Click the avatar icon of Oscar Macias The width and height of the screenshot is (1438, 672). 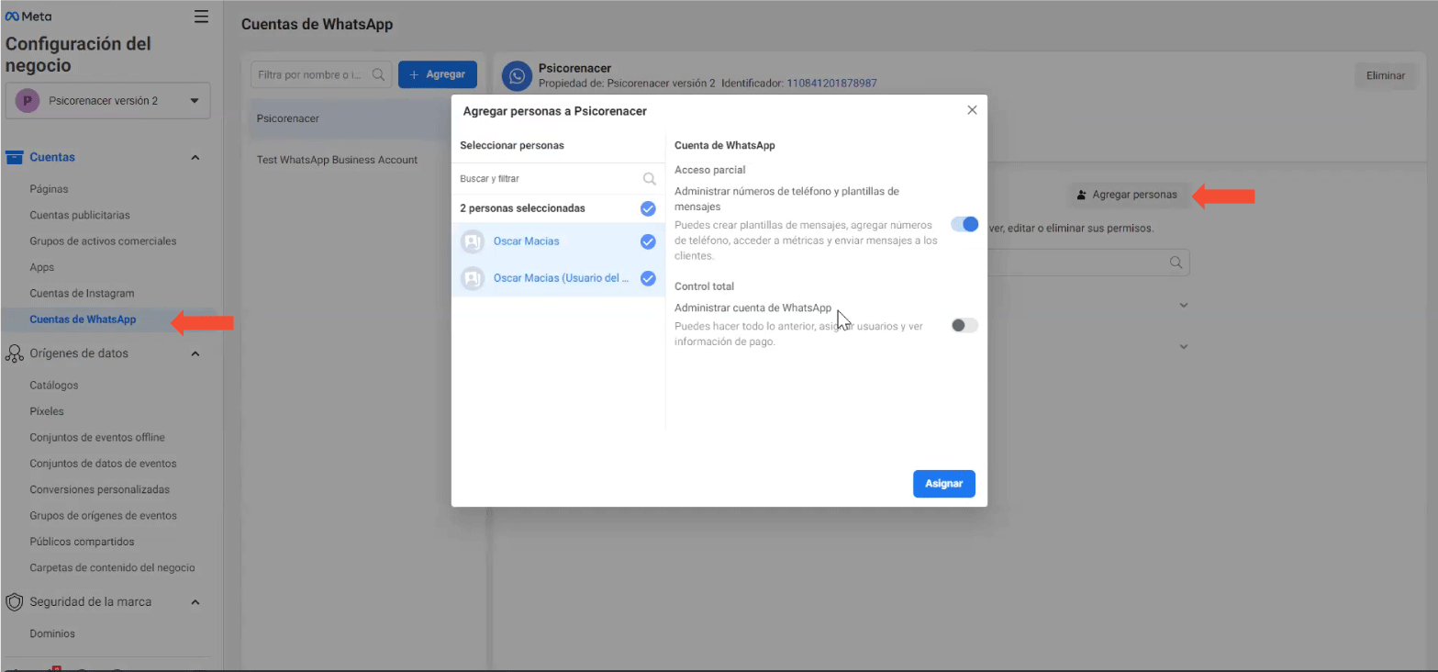pos(473,242)
